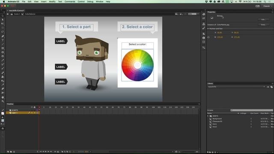The height and width of the screenshot is (154, 274).
Task: Select the Oval tool
Action: (x=3, y=52)
